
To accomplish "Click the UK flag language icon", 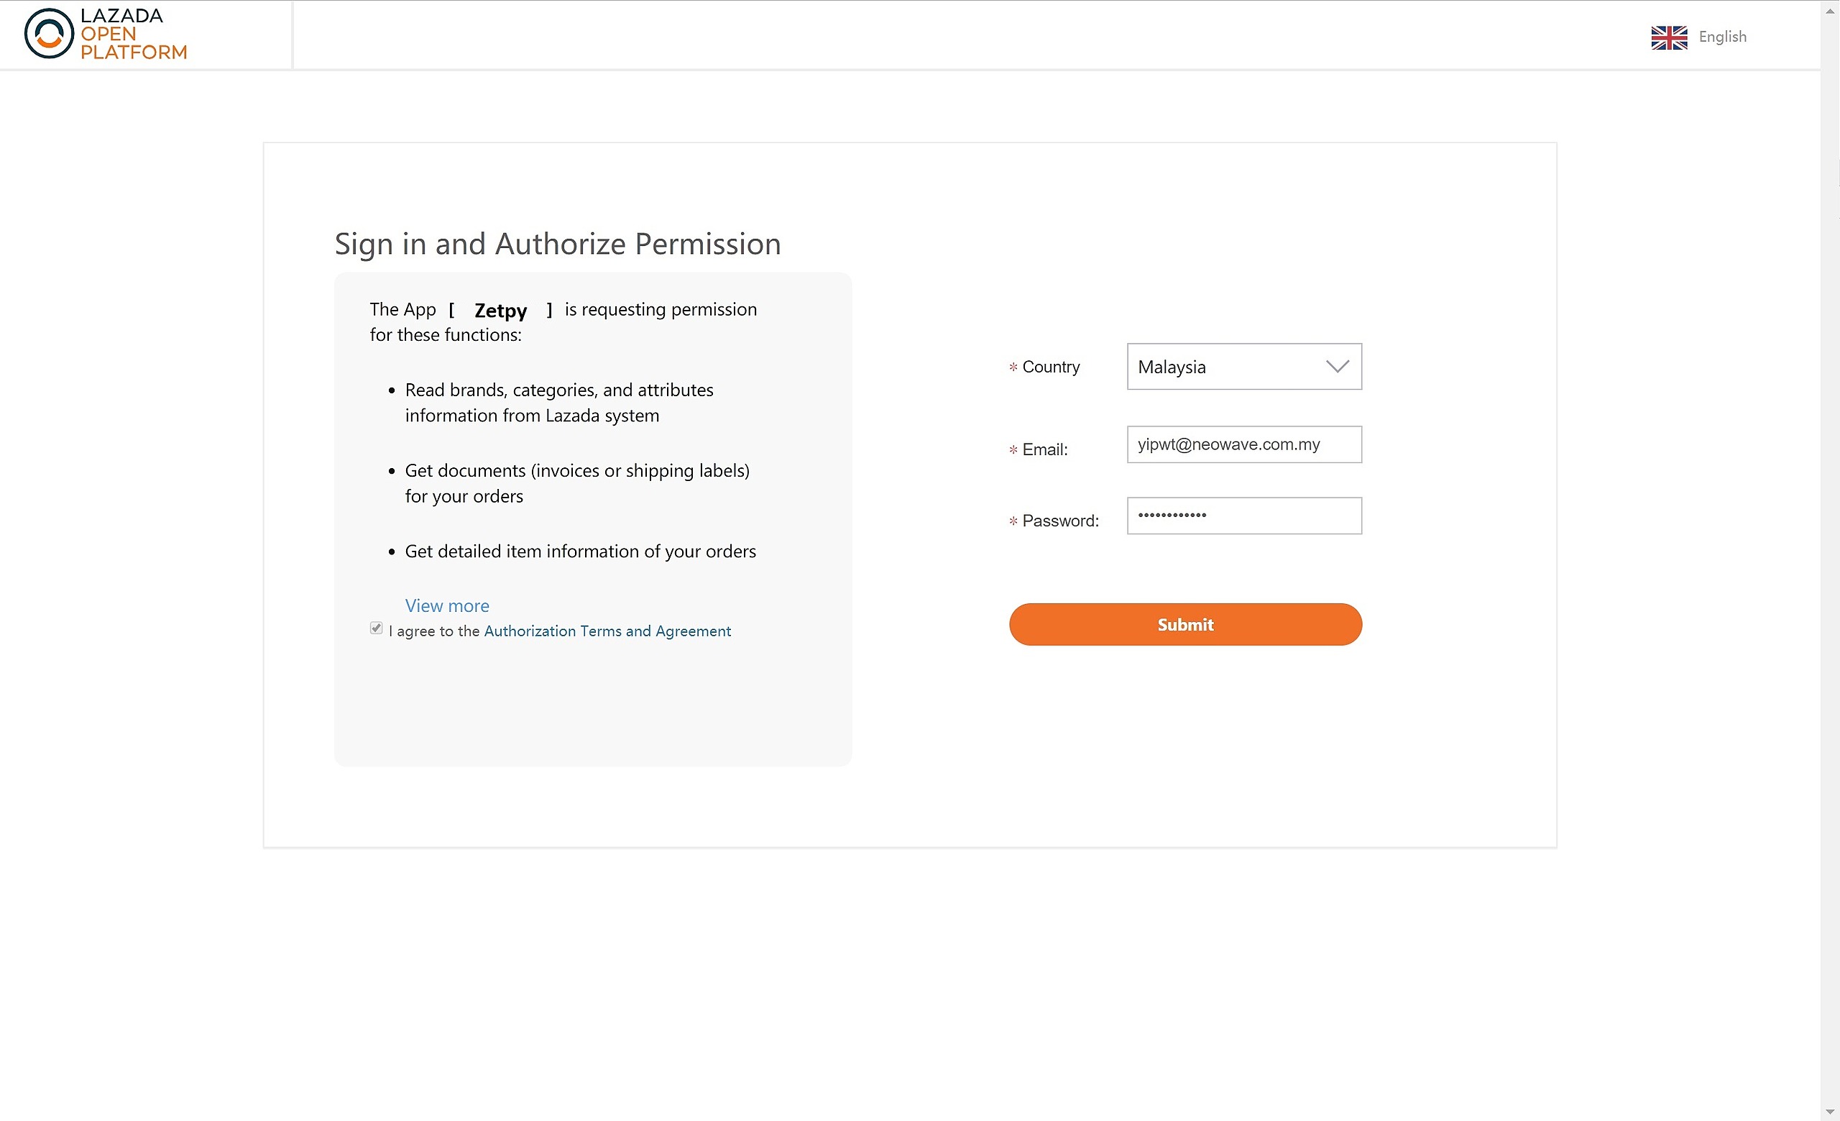I will tap(1668, 37).
